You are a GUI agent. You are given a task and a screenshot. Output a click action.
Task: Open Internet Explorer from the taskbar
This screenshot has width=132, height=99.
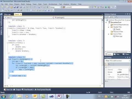tap(11, 97)
